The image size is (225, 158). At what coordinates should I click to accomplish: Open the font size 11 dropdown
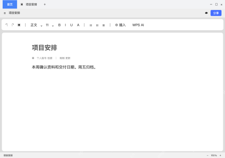(50, 25)
